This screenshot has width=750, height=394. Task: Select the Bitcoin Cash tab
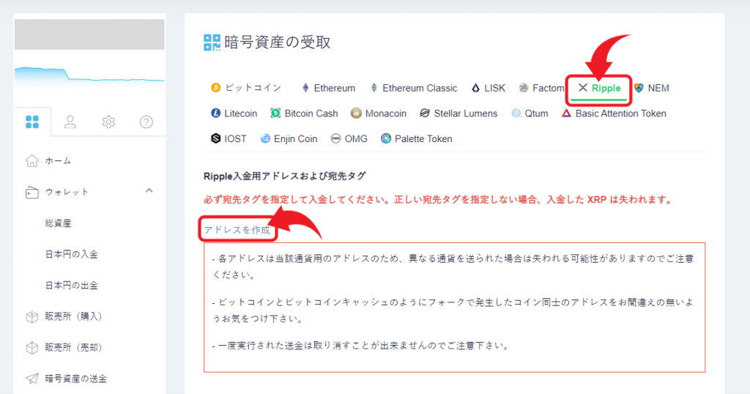click(x=304, y=114)
